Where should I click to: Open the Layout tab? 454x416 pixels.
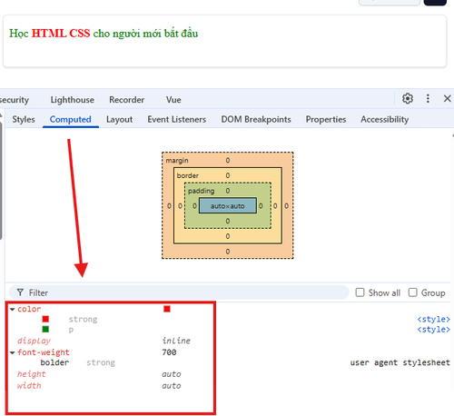pyautogui.click(x=119, y=119)
